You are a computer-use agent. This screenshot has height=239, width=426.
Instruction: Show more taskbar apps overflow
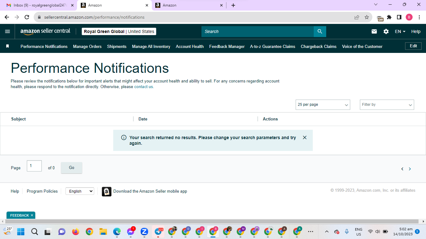(311, 232)
